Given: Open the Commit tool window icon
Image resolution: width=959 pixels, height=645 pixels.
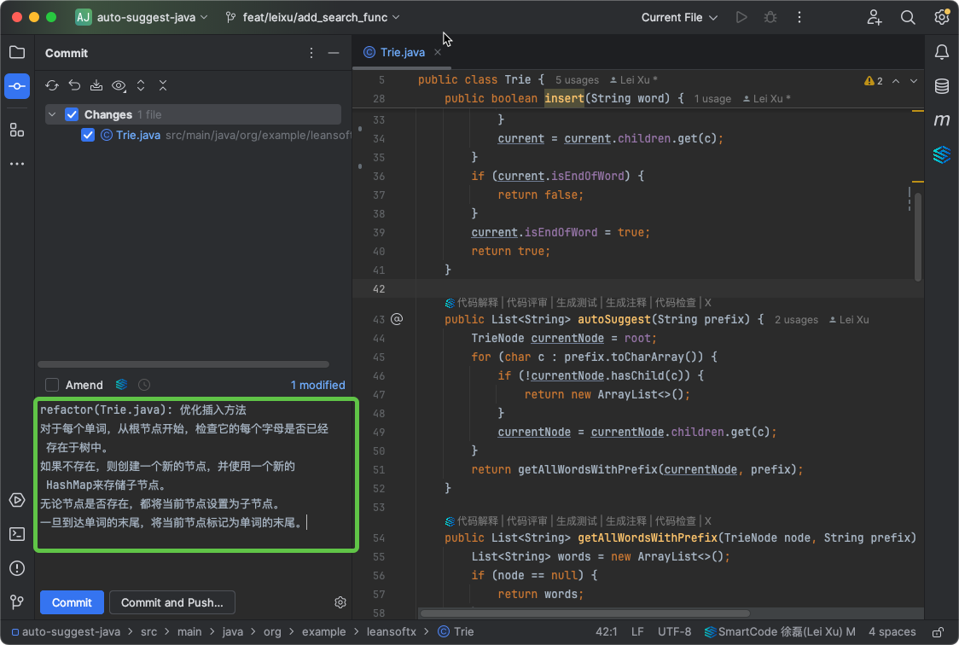Looking at the screenshot, I should tap(17, 85).
